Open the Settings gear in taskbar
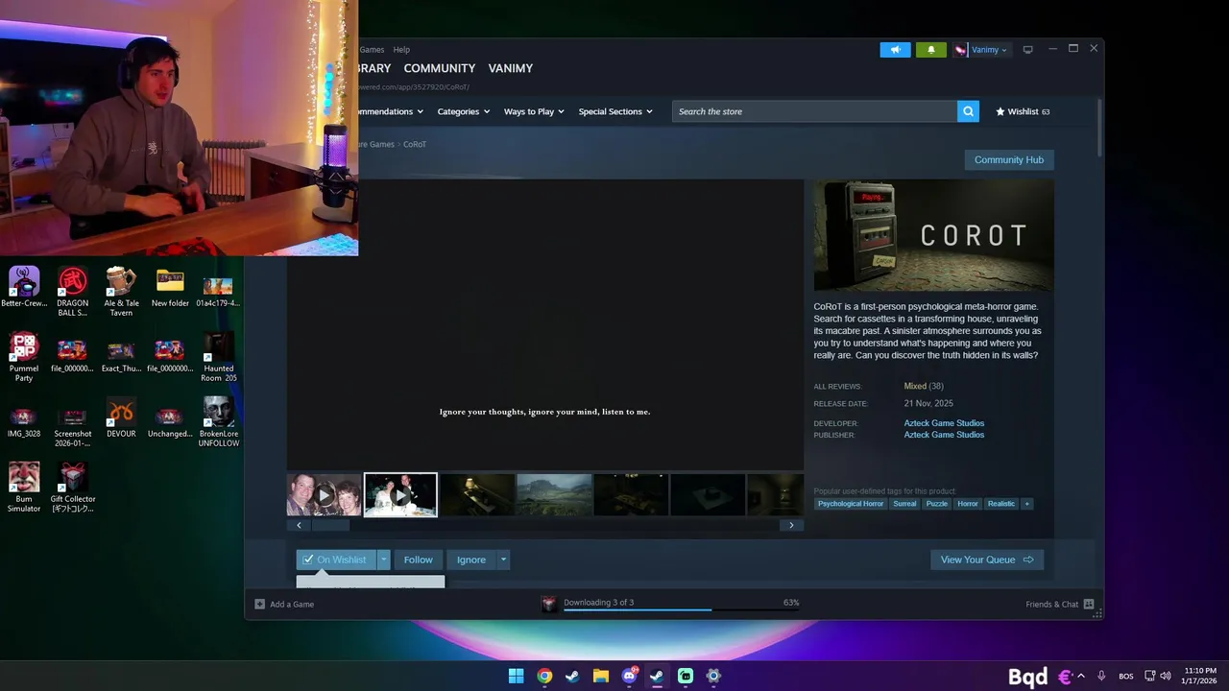This screenshot has height=691, width=1229. coord(713,676)
